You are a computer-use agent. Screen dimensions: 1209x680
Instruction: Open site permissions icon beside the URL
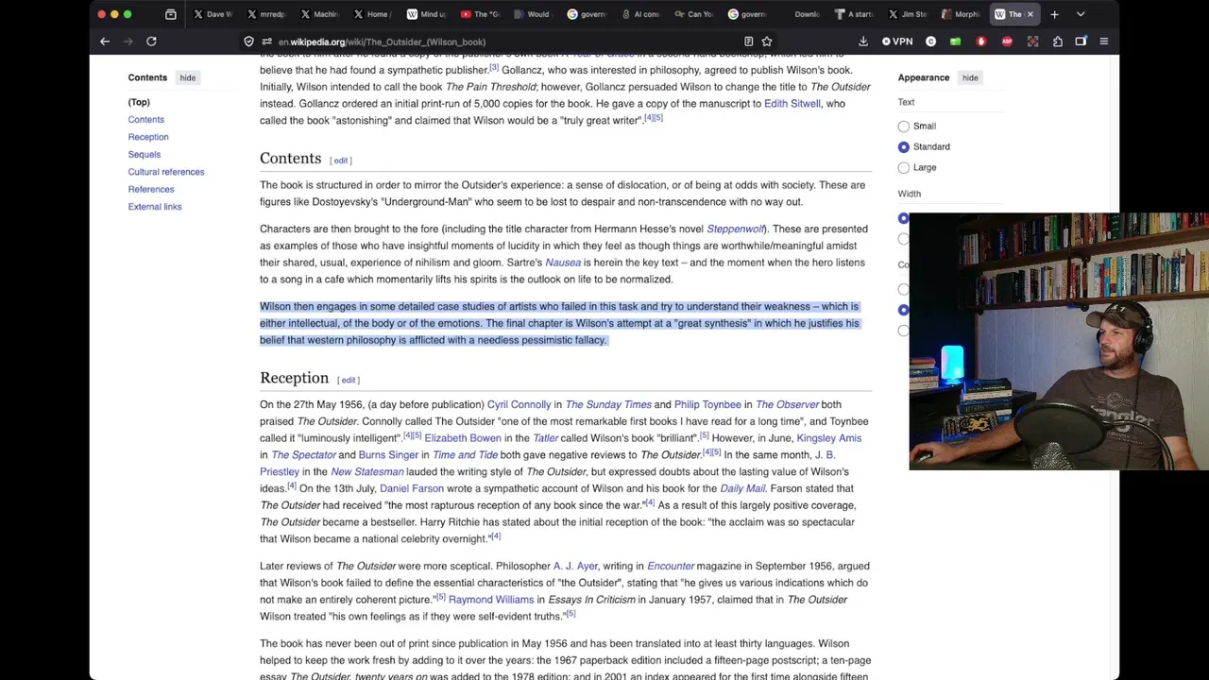[267, 42]
